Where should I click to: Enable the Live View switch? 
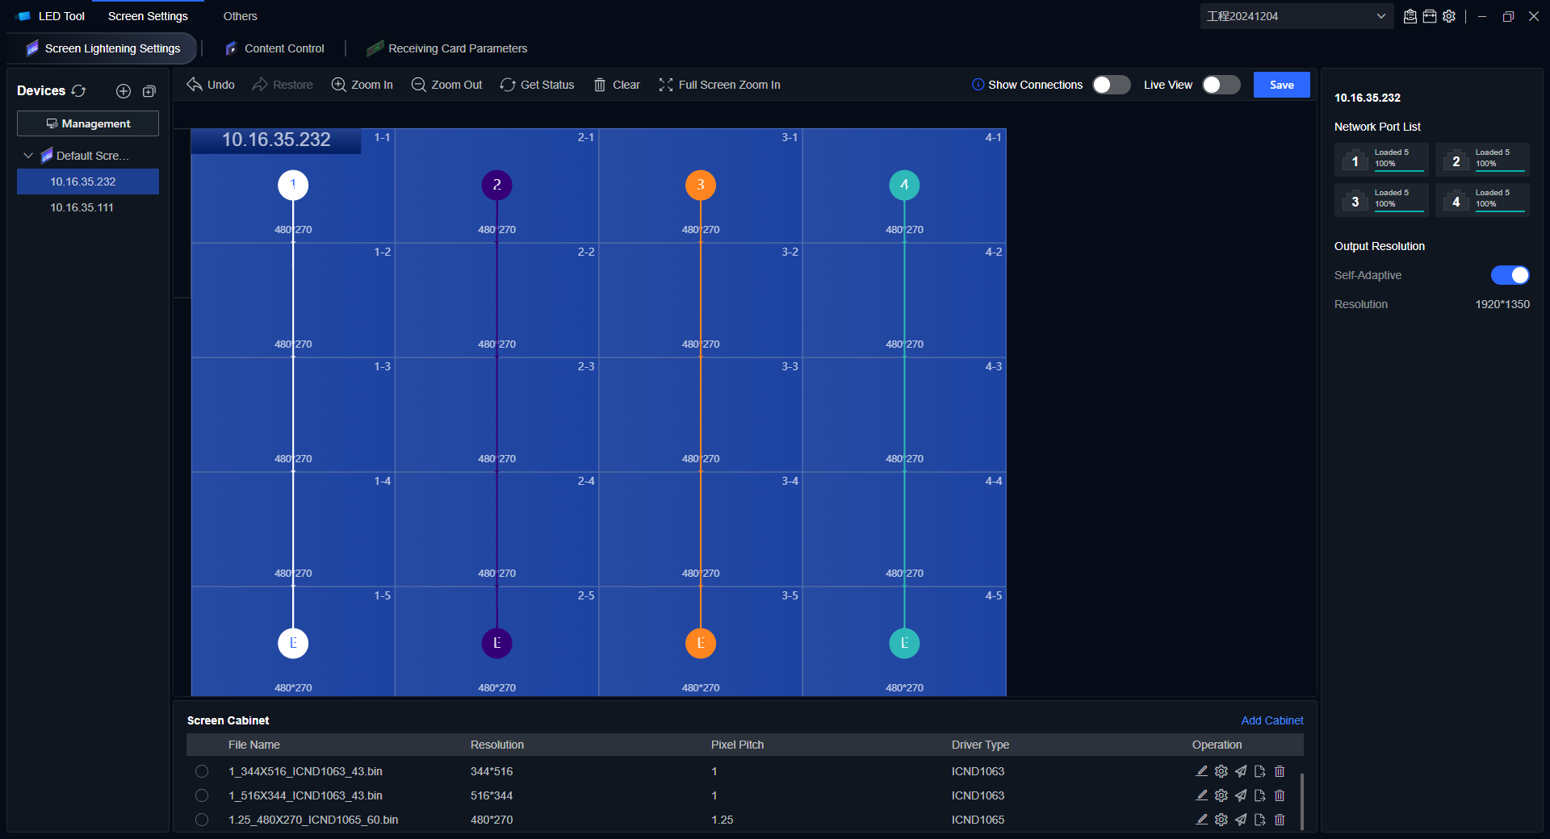point(1221,85)
